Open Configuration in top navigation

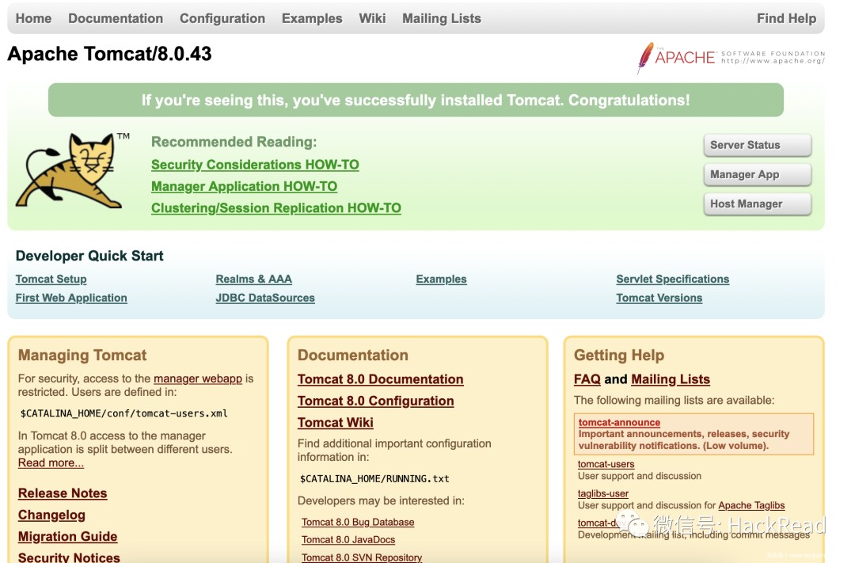pyautogui.click(x=222, y=18)
